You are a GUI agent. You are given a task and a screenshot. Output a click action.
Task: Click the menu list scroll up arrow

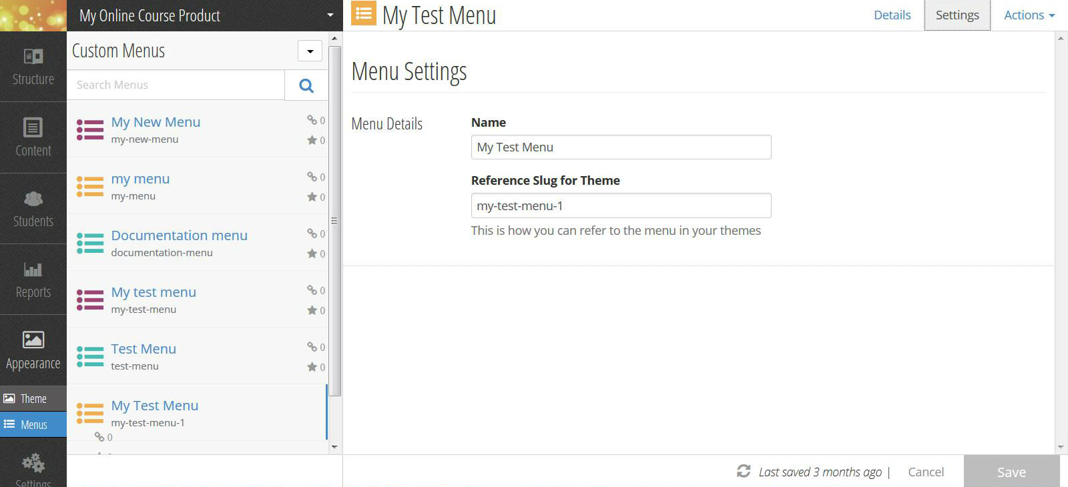334,38
